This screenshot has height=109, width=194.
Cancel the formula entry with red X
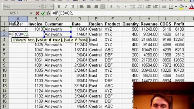tap(37, 13)
